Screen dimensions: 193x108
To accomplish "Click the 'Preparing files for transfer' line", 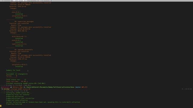I will pos(18,95).
